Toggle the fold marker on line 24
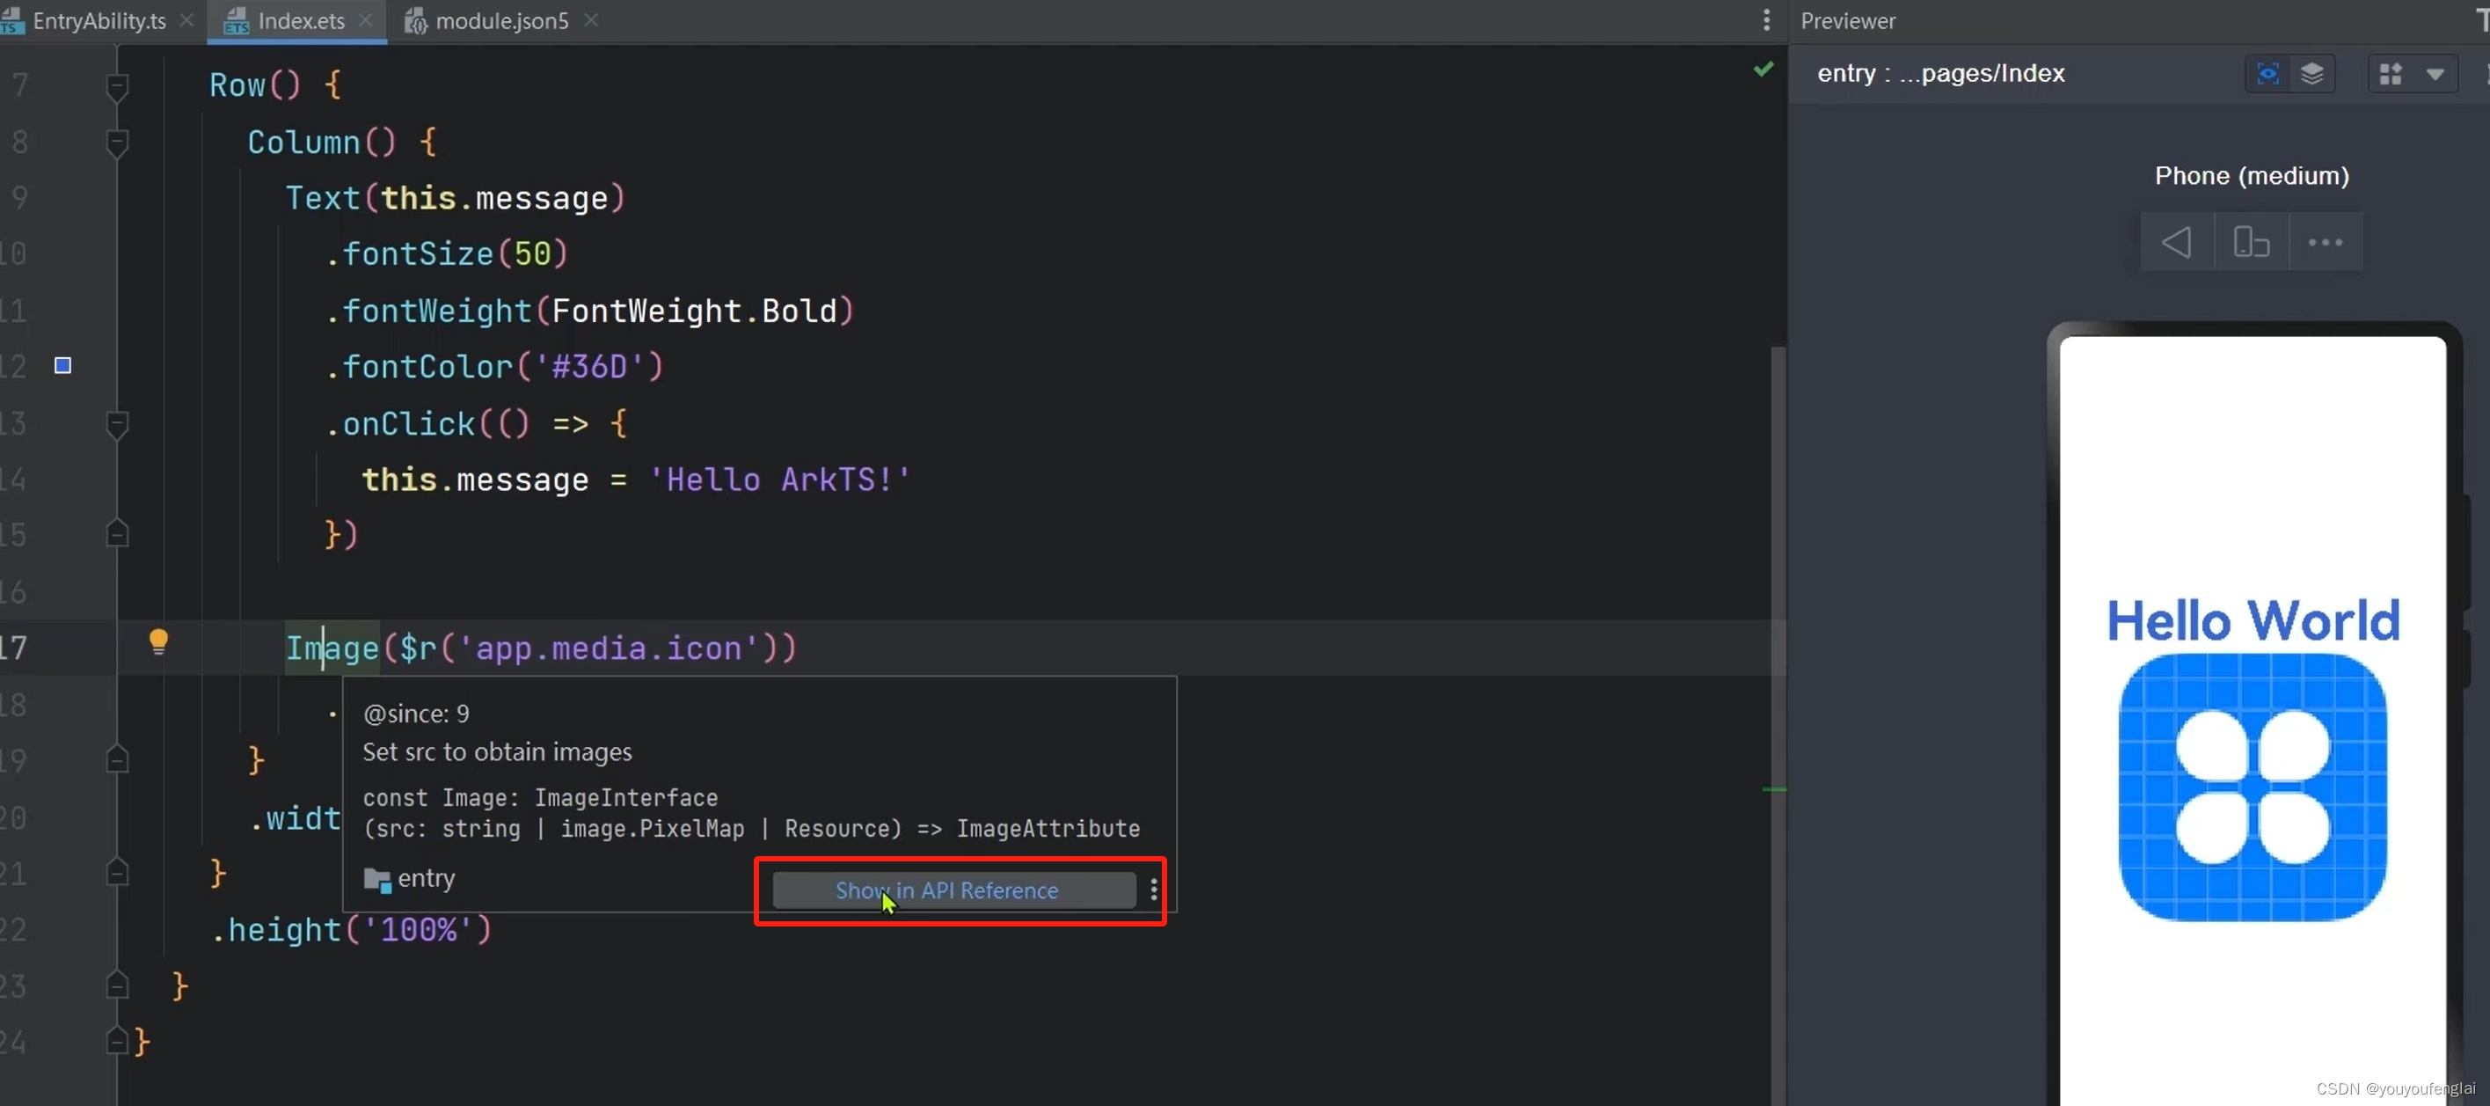2490x1106 pixels. pos(117,1041)
